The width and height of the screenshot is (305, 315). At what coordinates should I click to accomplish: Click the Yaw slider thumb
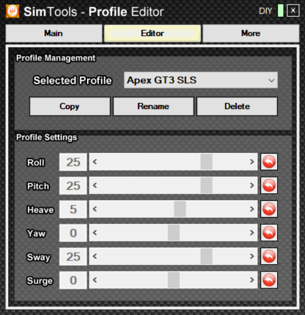tap(174, 233)
